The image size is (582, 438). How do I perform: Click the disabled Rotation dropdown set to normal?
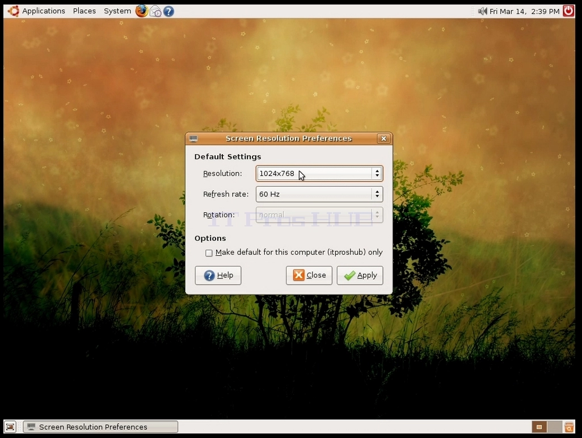(x=319, y=215)
